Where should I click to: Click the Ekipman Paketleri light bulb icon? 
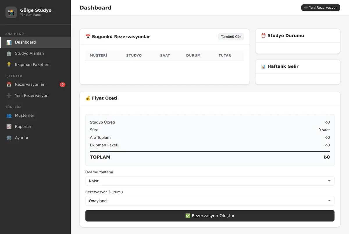[9, 64]
